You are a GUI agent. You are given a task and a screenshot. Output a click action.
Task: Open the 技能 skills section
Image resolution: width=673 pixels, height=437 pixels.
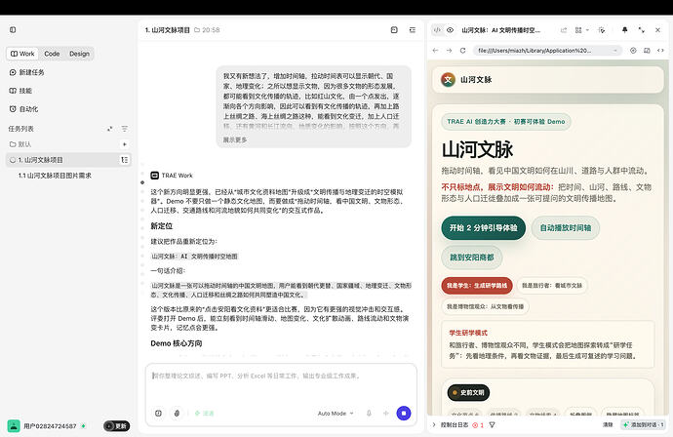(20, 91)
